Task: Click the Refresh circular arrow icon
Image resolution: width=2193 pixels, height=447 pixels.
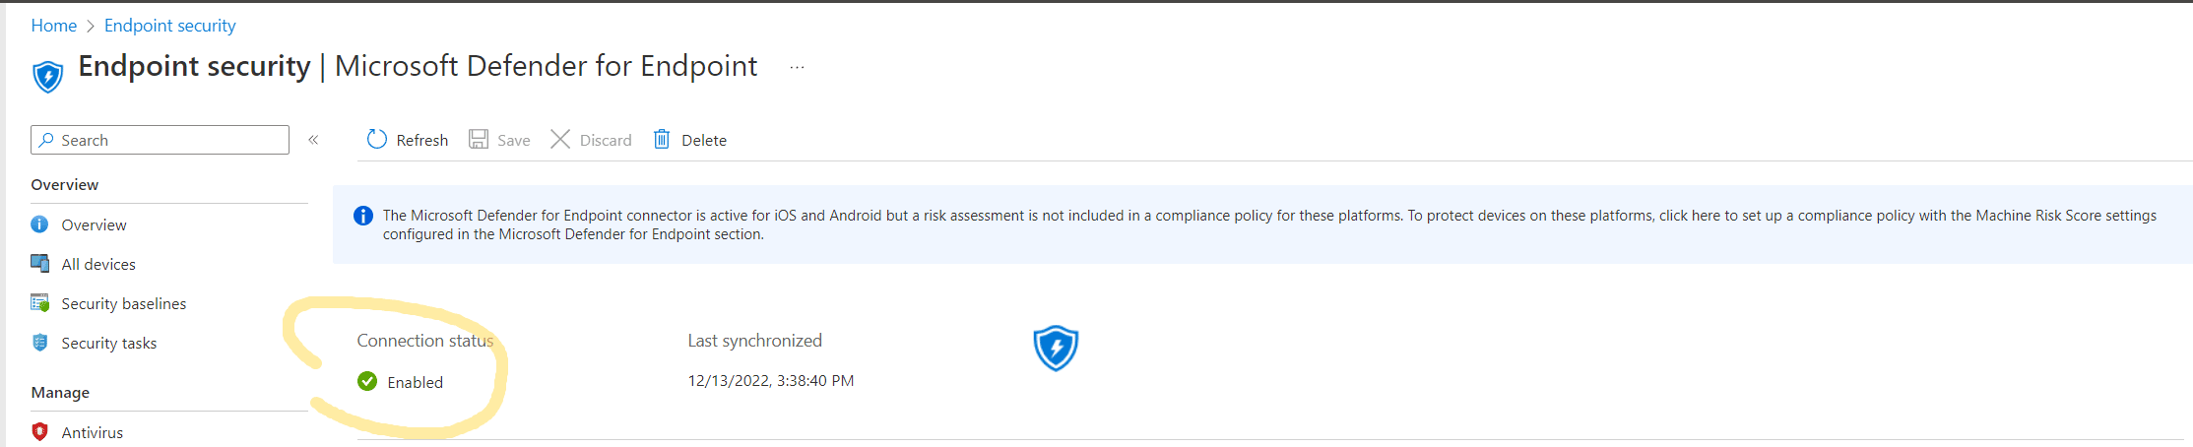Action: click(x=377, y=139)
